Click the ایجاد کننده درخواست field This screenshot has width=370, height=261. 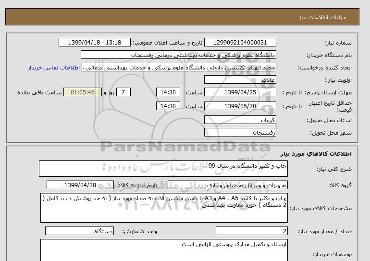click(179, 67)
